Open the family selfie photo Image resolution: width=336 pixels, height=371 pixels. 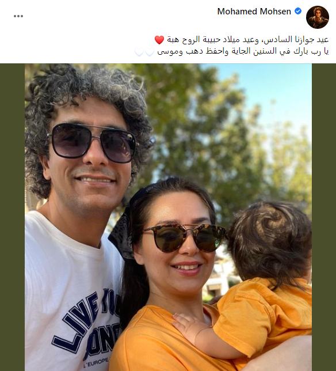pyautogui.click(x=168, y=217)
